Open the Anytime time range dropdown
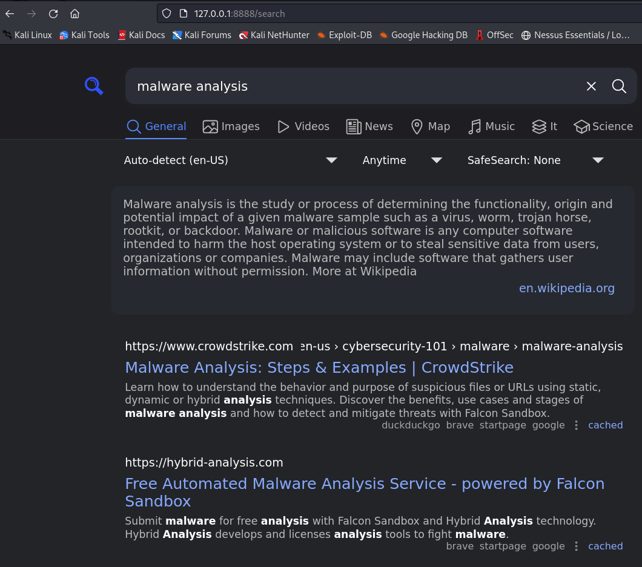The height and width of the screenshot is (567, 642). (x=402, y=160)
